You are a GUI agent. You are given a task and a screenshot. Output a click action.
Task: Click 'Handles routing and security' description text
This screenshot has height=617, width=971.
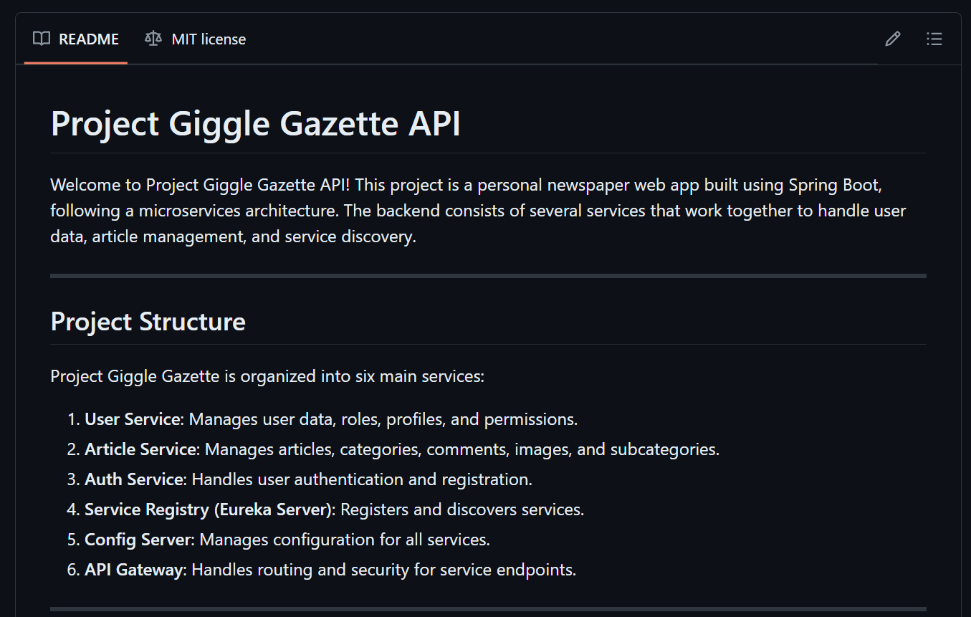(384, 570)
